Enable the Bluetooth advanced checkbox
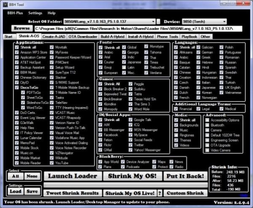 pyautogui.click(x=207, y=125)
